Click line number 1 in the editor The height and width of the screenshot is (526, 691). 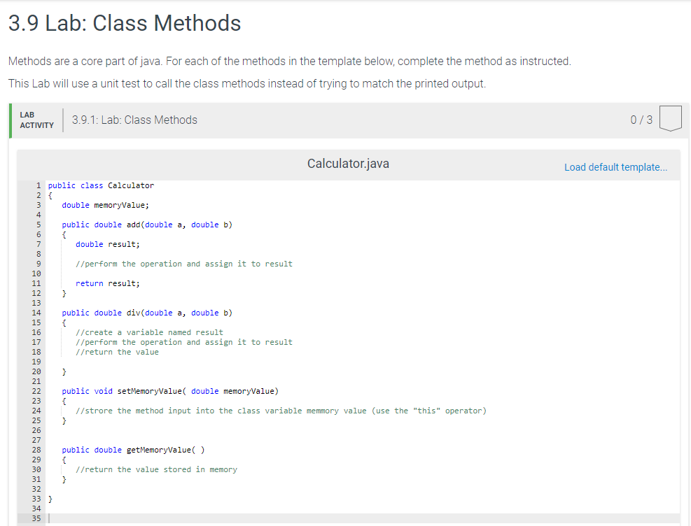point(36,185)
